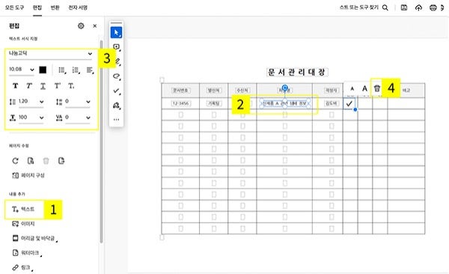Apply underline text formatting
Viewport: 449px width, 274px height.
click(43, 85)
